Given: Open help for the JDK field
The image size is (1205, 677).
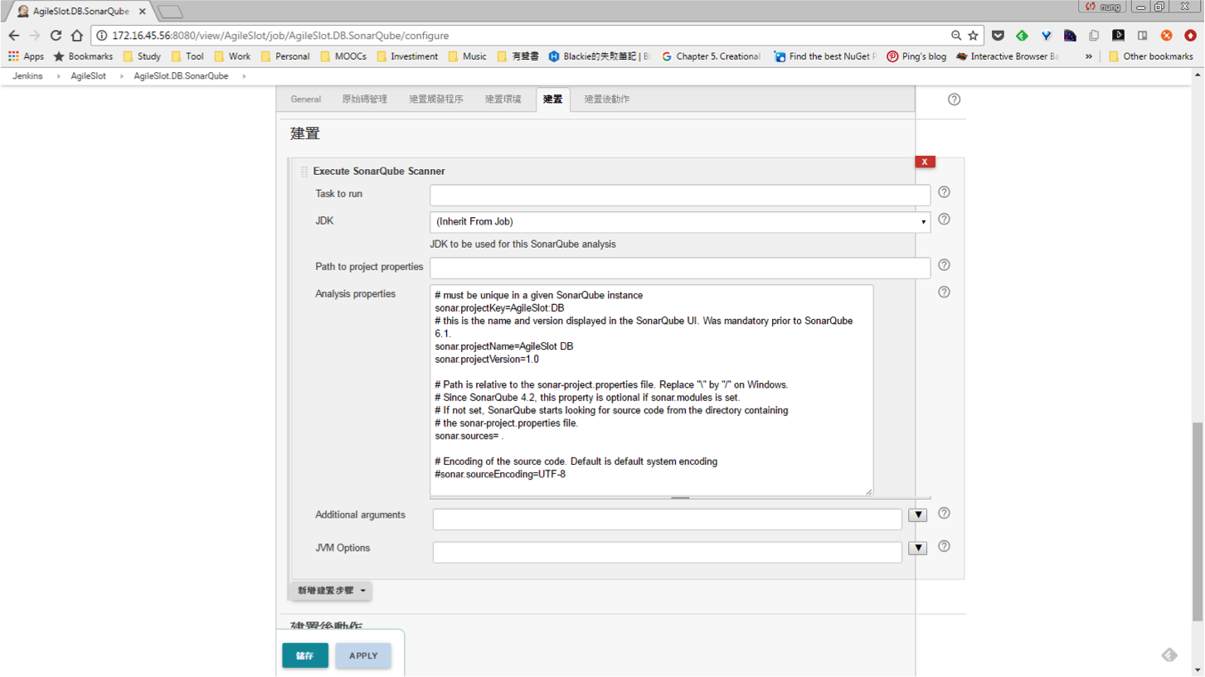Looking at the screenshot, I should point(944,220).
